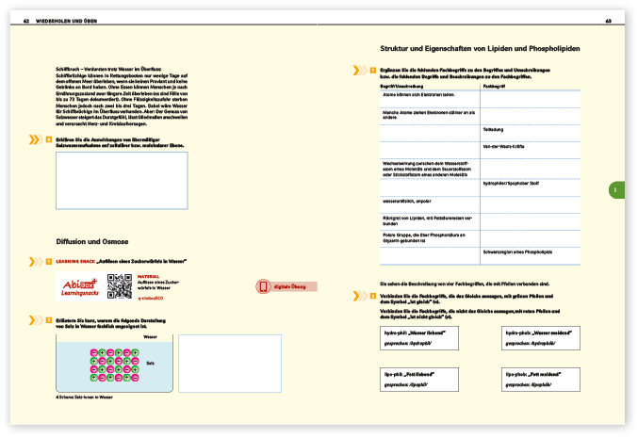Click the task badge beside 'Erläutern Sie kurz'
Viewport: 638px width, 438px height.
pyautogui.click(x=49, y=320)
